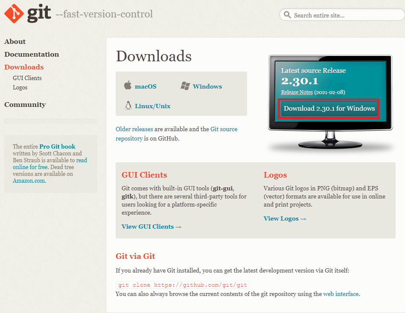Open the Amazon.com link
The width and height of the screenshot is (405, 313).
point(29,181)
